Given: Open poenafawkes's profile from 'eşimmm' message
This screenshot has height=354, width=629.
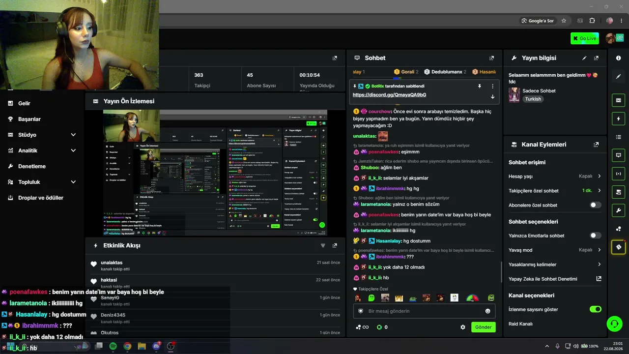Looking at the screenshot, I should tap(383, 152).
